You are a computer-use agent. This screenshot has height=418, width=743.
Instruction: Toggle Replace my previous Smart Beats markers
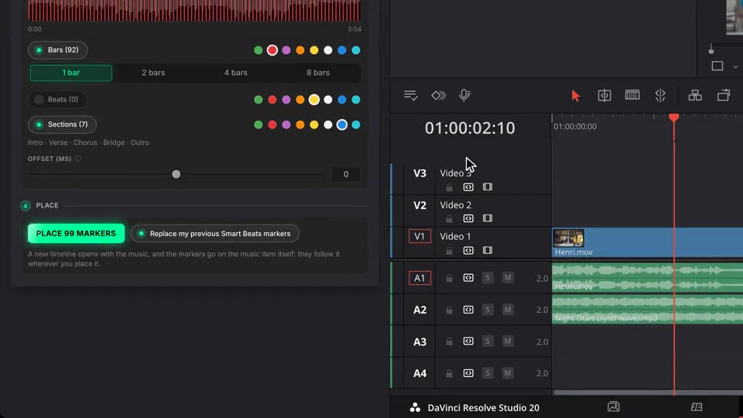pos(214,234)
